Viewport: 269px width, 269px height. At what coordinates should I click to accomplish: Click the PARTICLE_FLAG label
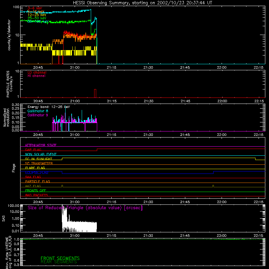pos(38,182)
